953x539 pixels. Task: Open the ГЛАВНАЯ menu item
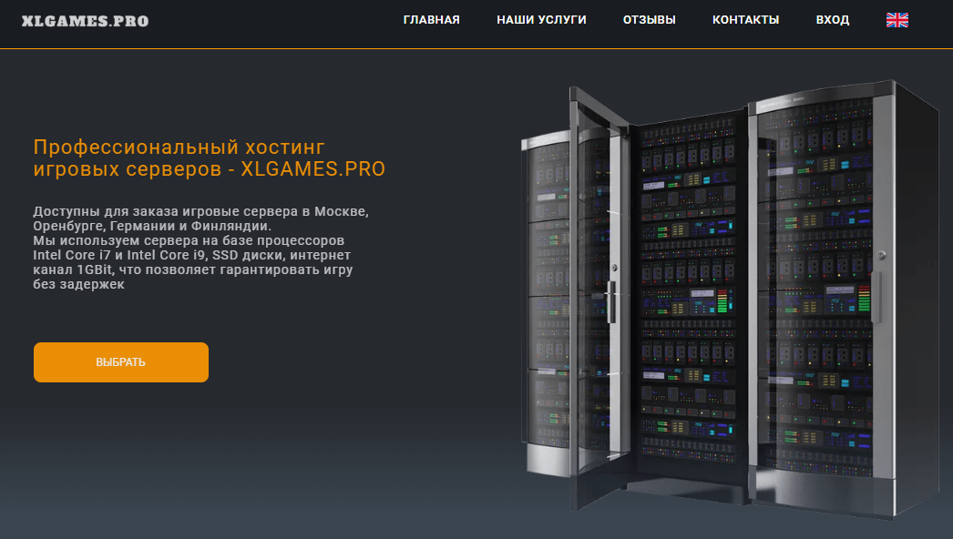coord(432,20)
